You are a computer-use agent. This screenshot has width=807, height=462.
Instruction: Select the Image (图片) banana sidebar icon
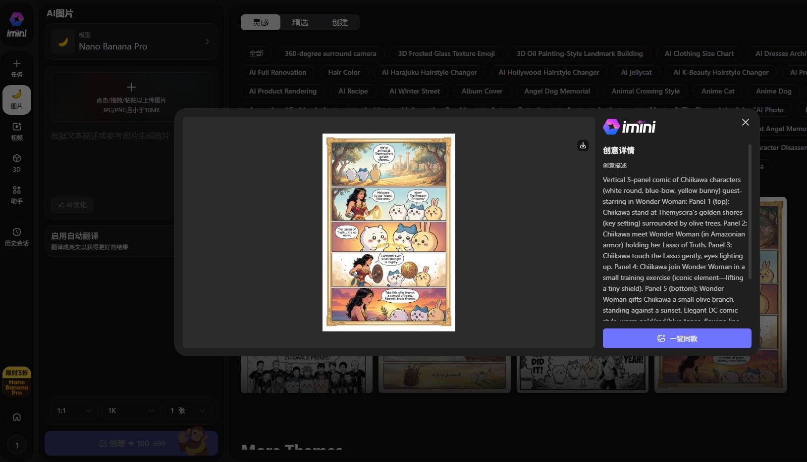pyautogui.click(x=17, y=99)
